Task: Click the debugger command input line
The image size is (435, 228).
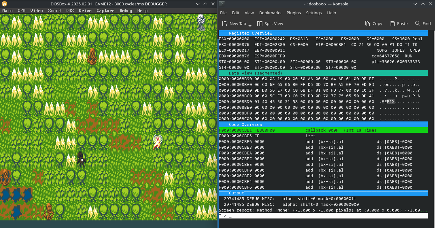Action: (323, 216)
